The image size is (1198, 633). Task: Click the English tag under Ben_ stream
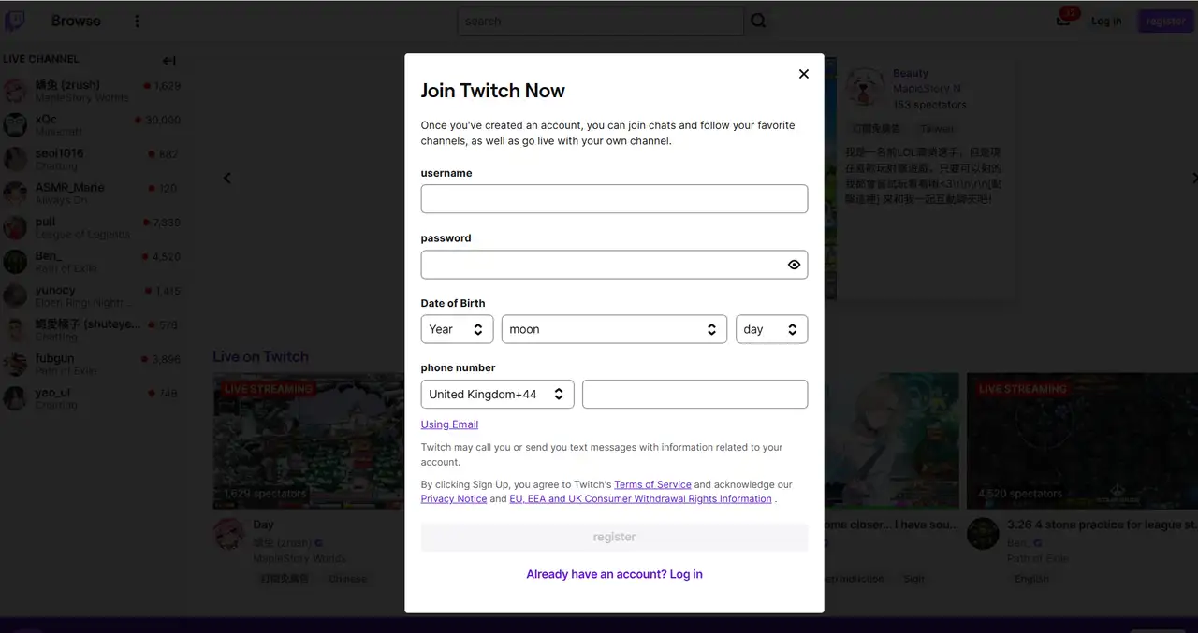click(x=1031, y=579)
